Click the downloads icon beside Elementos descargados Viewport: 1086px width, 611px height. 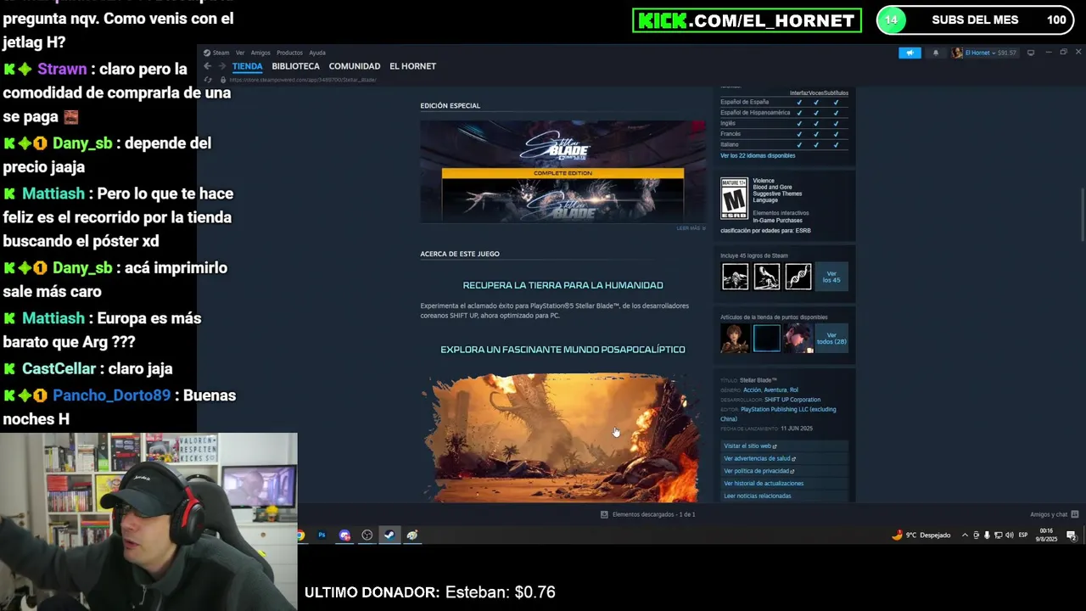(604, 514)
